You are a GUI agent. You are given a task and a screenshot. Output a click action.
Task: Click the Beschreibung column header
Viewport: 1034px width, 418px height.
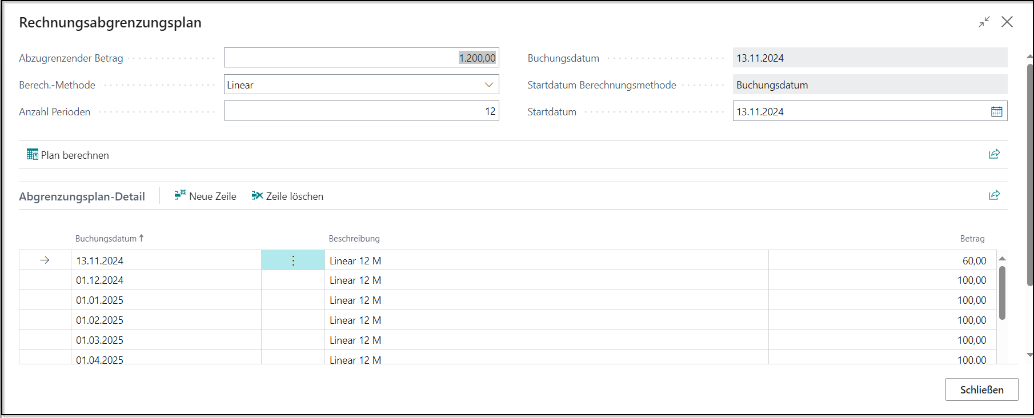(354, 239)
